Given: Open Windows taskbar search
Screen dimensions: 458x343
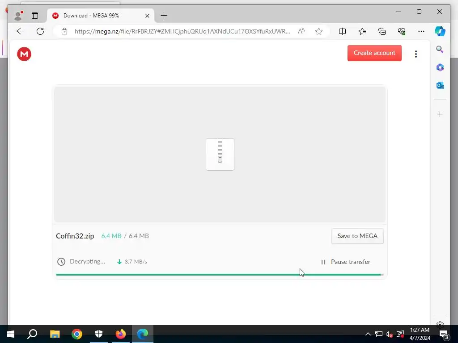Looking at the screenshot, I should coord(32,334).
